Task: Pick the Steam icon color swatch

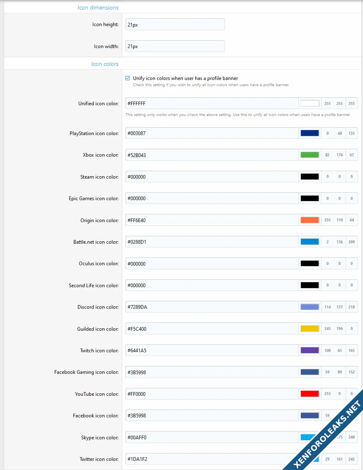Action: tap(310, 177)
